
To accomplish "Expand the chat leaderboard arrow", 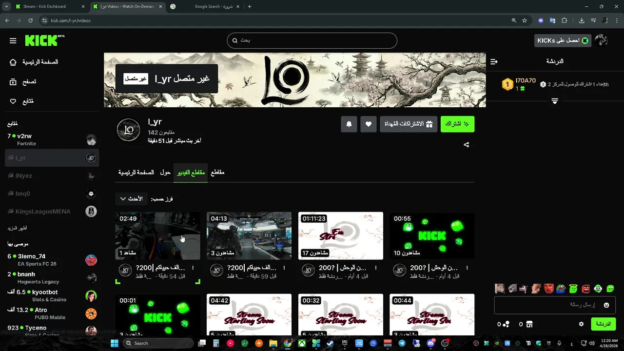I will coord(555,101).
